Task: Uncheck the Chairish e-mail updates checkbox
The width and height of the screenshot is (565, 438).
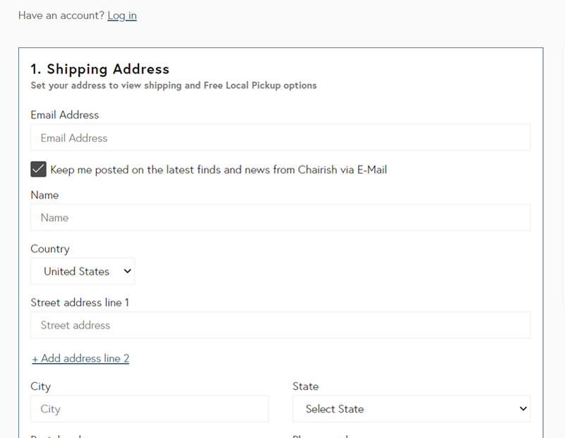Action: (38, 170)
